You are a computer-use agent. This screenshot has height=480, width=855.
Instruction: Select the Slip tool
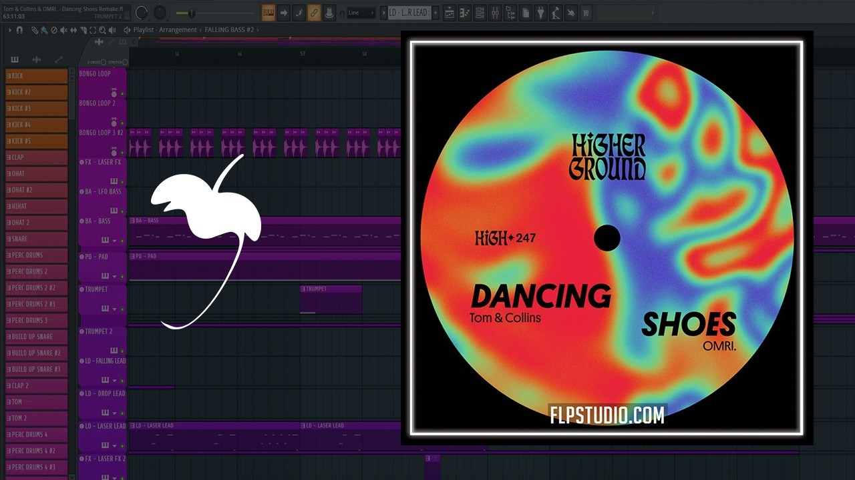click(73, 30)
